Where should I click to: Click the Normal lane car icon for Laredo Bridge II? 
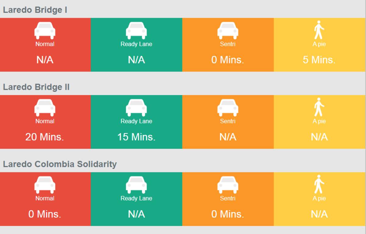[x=45, y=108]
